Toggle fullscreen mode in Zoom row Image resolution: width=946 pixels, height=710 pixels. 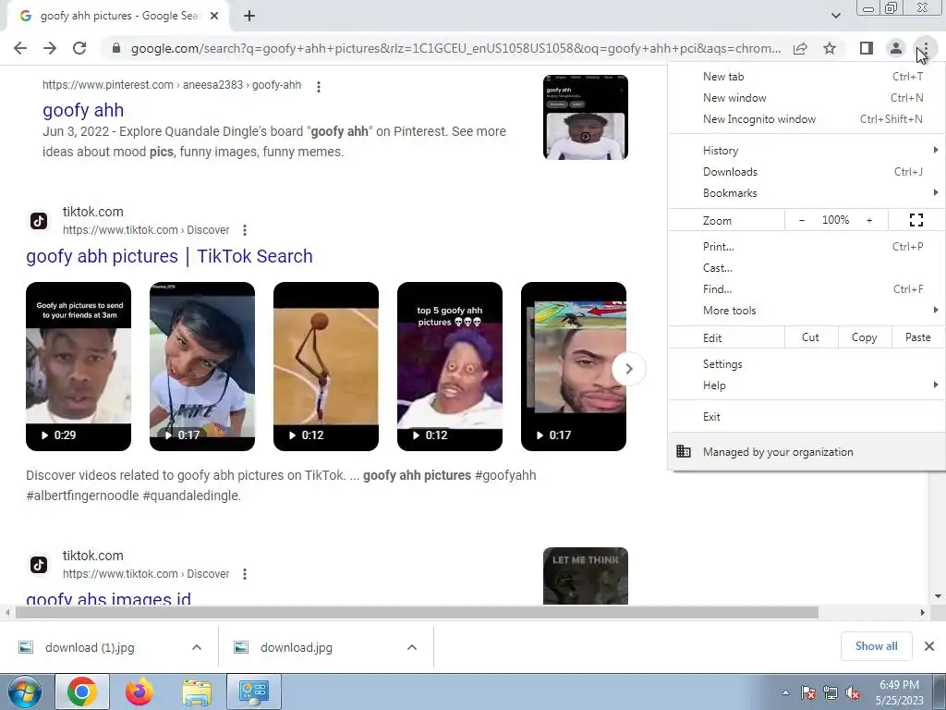[x=916, y=220]
